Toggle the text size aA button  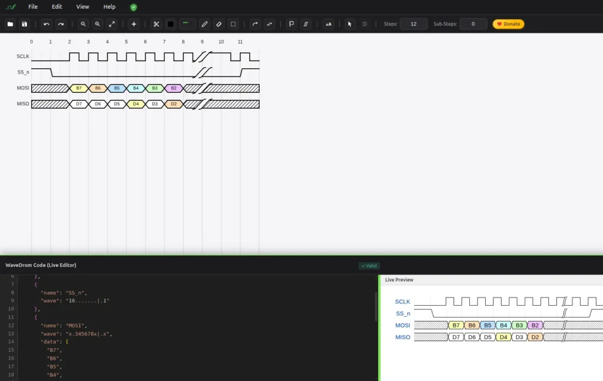329,24
